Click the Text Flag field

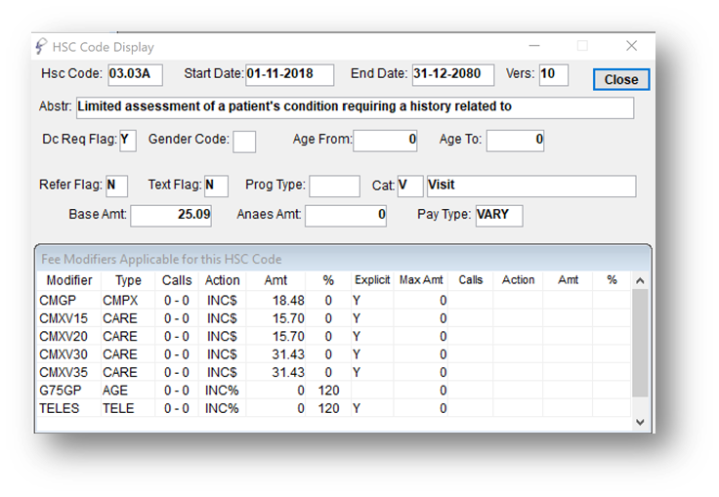[x=216, y=186]
